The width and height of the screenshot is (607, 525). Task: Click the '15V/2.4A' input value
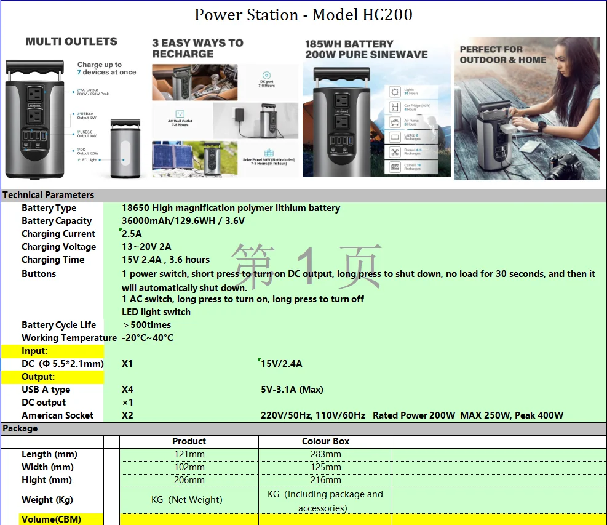click(282, 364)
